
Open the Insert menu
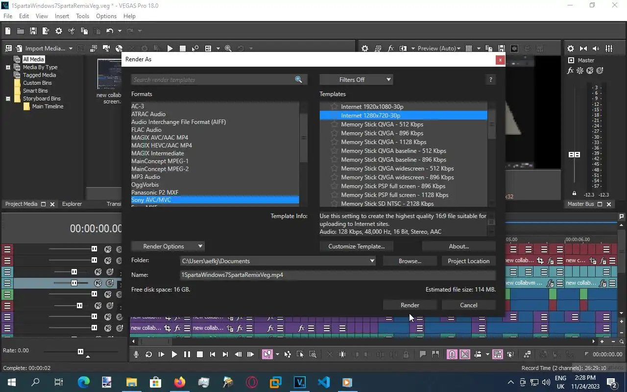pos(62,16)
